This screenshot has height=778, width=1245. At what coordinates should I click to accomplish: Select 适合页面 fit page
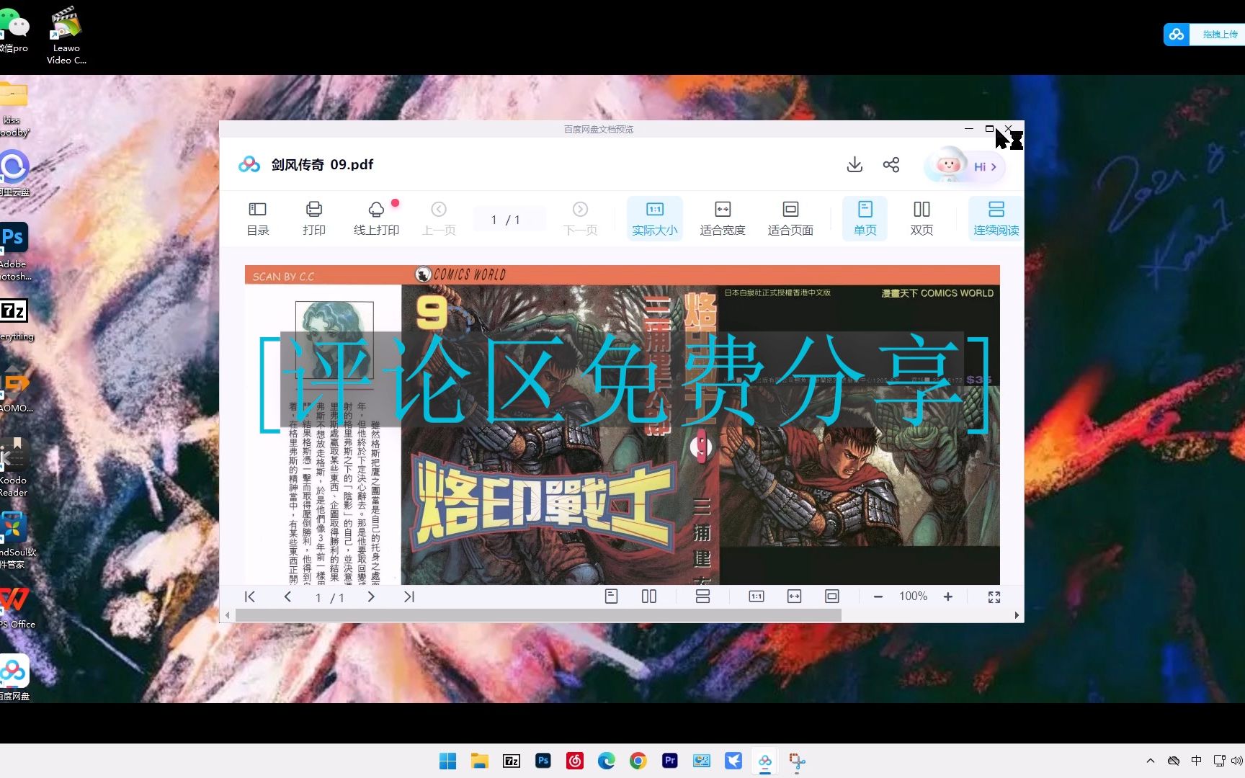coord(790,219)
